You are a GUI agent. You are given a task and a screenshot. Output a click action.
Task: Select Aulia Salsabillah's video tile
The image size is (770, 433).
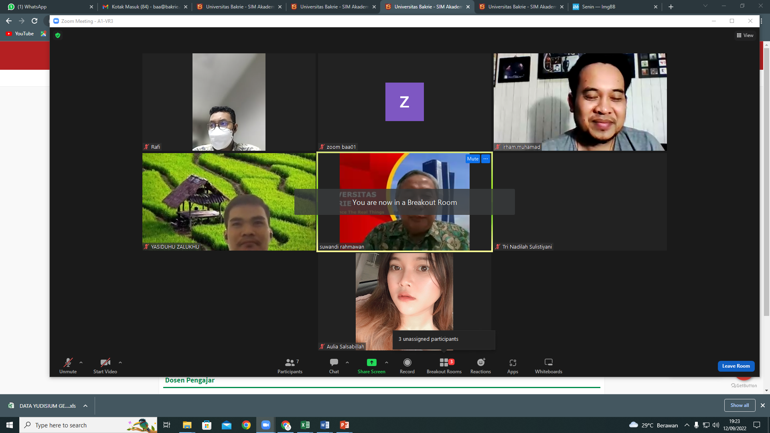(405, 301)
